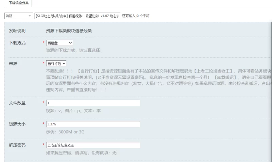Click the 不要乱选 source warning paragraph
272x162 pixels.
[159, 80]
